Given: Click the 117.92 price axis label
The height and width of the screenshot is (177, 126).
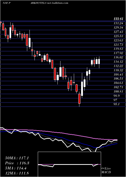Looking at the screenshot, I should (x=118, y=53).
